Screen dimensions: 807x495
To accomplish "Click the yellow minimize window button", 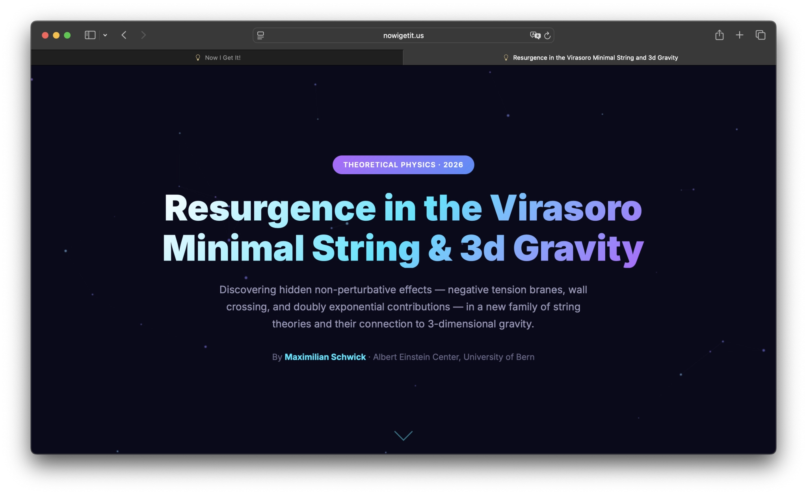I will pos(56,35).
